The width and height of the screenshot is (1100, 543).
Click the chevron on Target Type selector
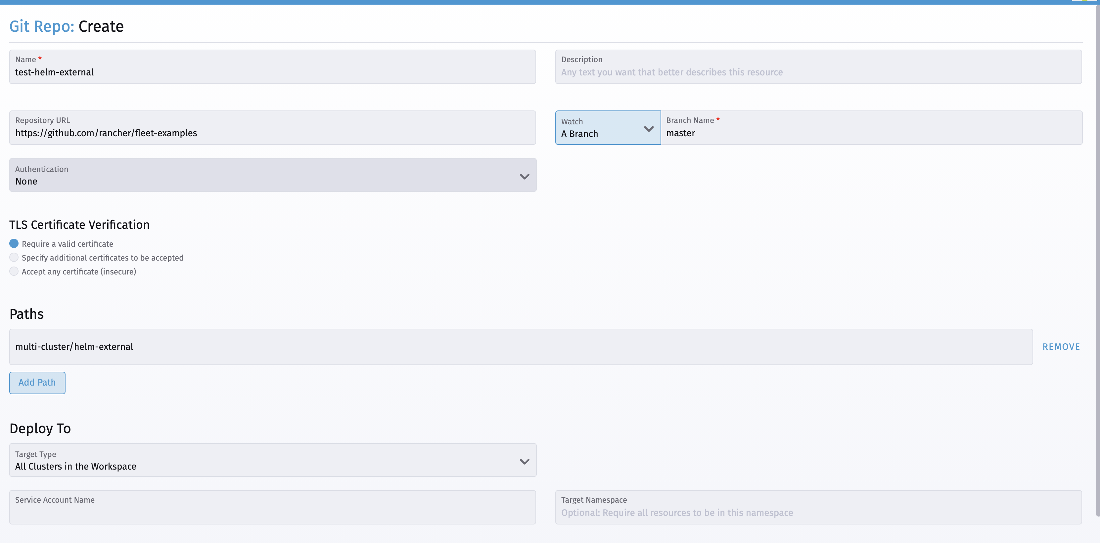525,461
